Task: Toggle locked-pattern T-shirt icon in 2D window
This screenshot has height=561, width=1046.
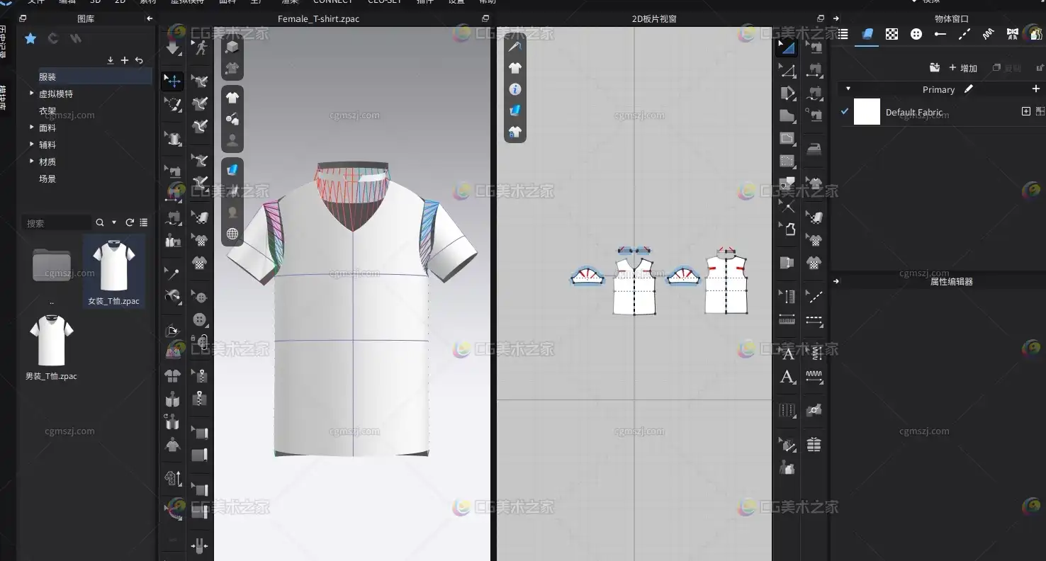Action: [515, 132]
